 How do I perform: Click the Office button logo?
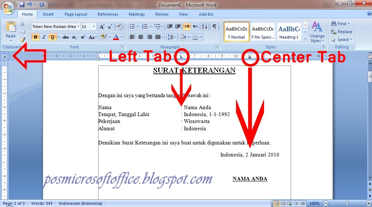[8, 8]
